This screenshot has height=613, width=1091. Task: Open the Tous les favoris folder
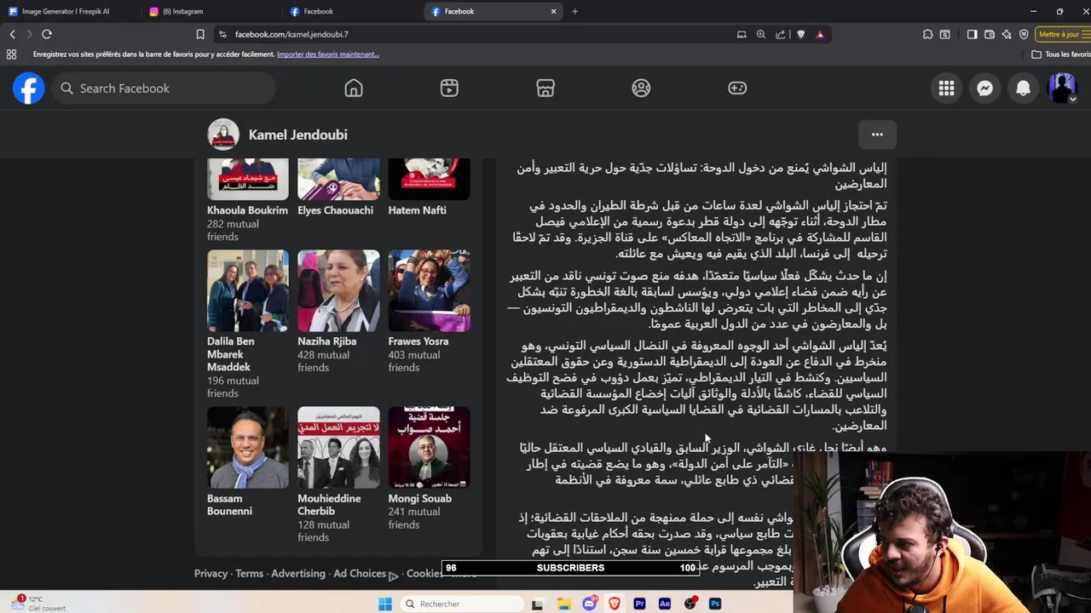pyautogui.click(x=1060, y=54)
